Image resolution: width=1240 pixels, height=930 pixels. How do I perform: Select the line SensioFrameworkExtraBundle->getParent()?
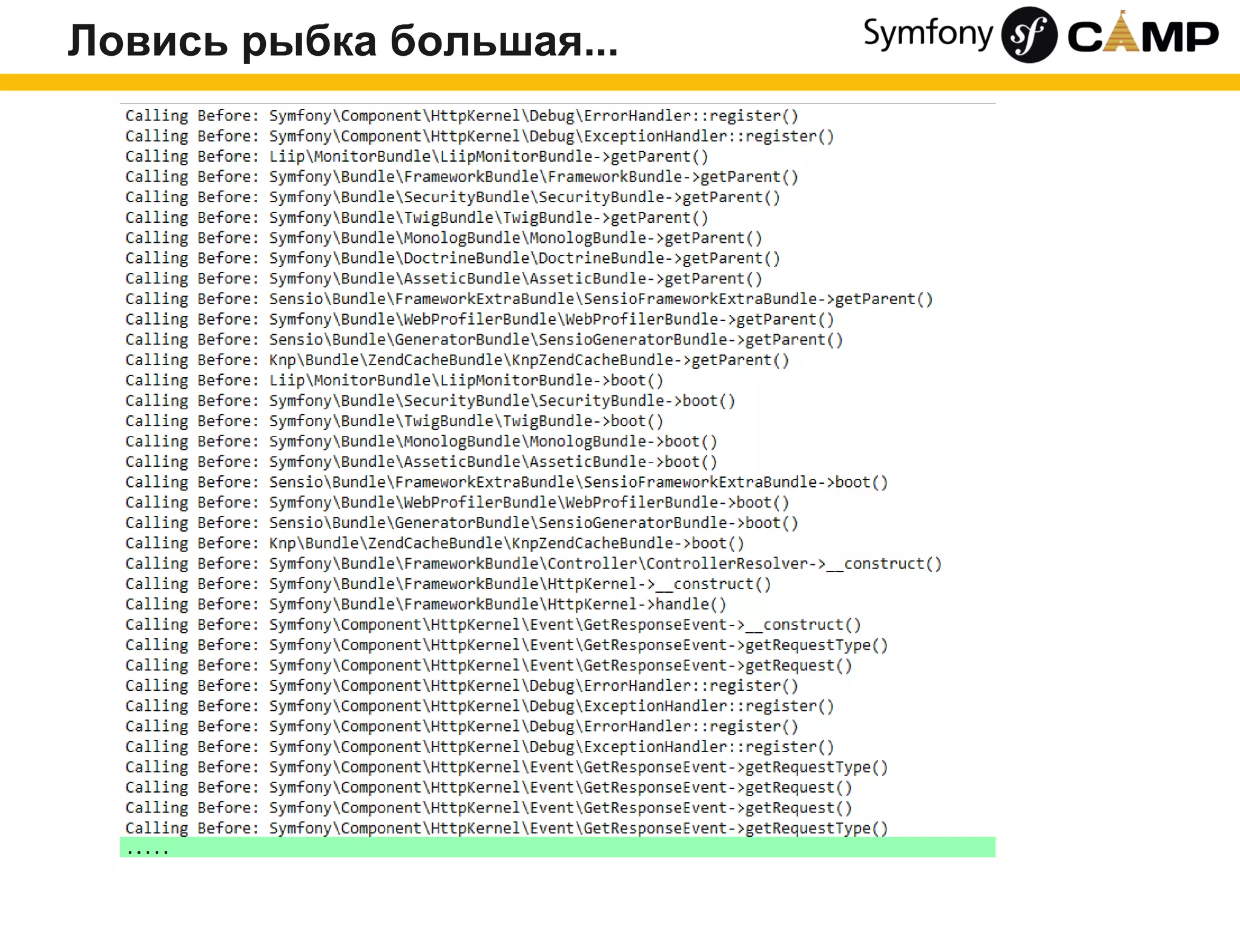(x=529, y=299)
